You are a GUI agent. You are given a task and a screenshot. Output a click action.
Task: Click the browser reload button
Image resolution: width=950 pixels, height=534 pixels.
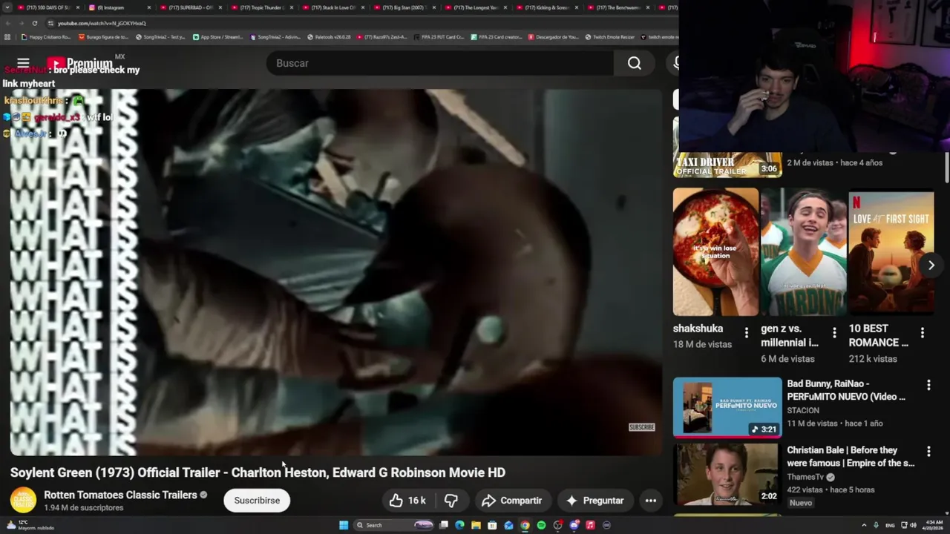34,23
